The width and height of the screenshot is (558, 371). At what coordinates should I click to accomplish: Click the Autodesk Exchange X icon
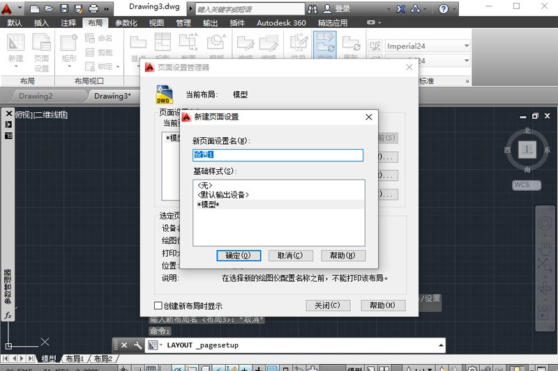tap(400, 9)
